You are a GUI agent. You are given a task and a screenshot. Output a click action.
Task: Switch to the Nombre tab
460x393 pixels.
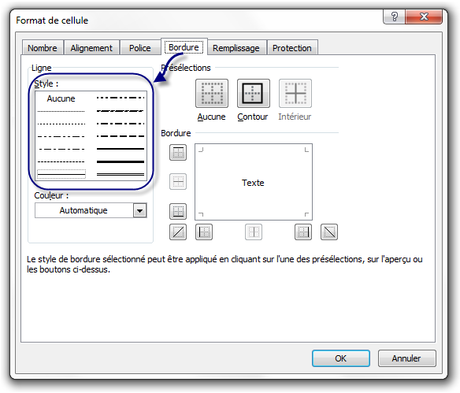click(x=43, y=48)
